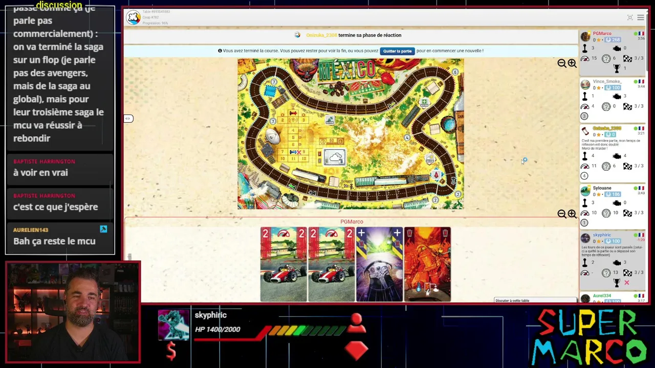Click the French flag beside PGMarco
The width and height of the screenshot is (655, 368).
coord(641,34)
